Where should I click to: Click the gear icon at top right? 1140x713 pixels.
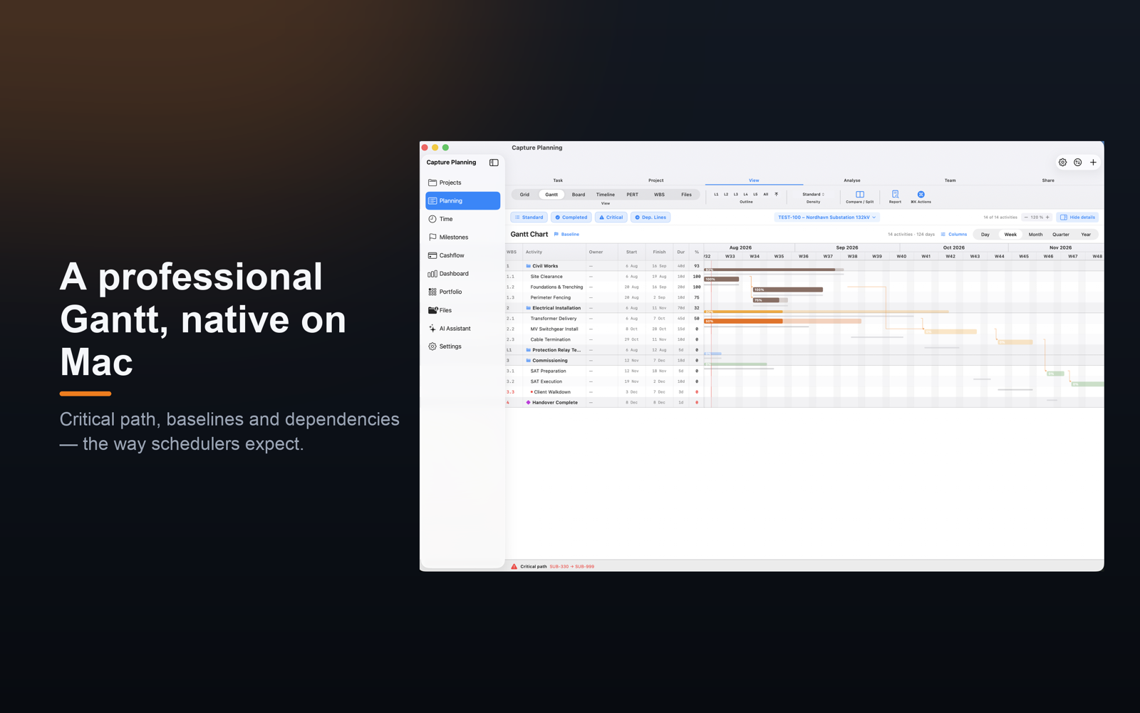pos(1062,163)
